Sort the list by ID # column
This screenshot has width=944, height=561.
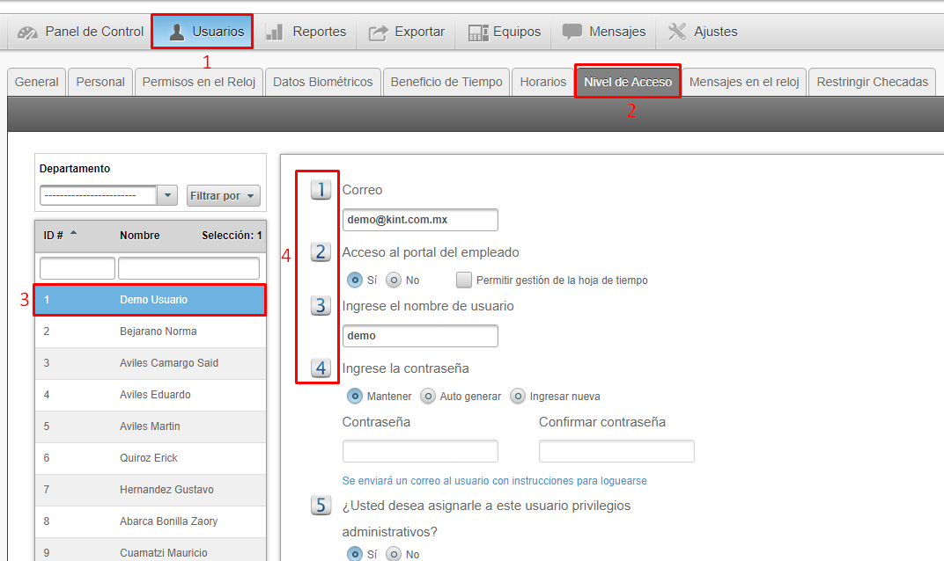(x=55, y=236)
